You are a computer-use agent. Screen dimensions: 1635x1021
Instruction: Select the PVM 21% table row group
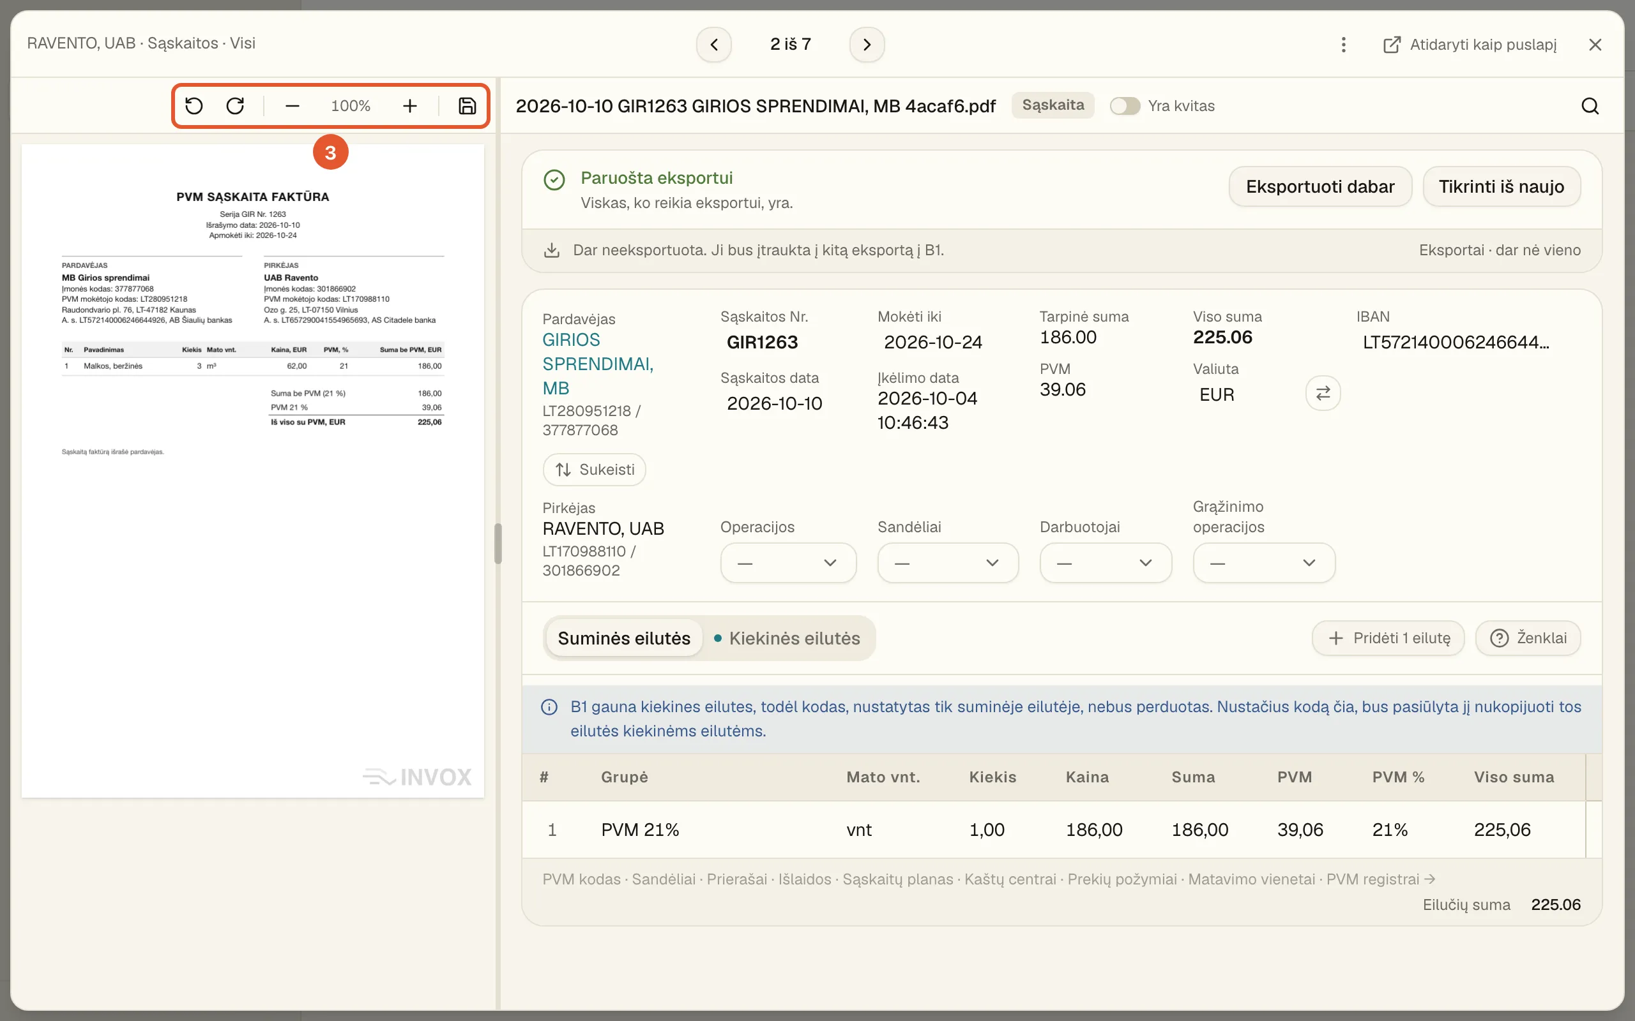coord(640,829)
